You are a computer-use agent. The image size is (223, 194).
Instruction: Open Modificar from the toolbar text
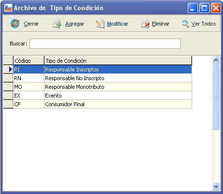coord(118,24)
